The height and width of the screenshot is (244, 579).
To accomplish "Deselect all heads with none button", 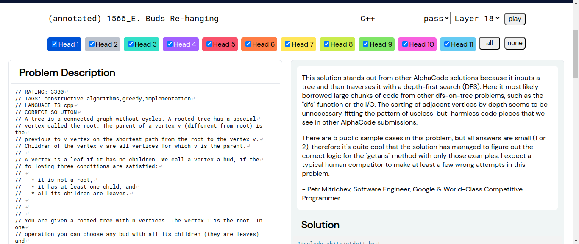I will tap(515, 43).
